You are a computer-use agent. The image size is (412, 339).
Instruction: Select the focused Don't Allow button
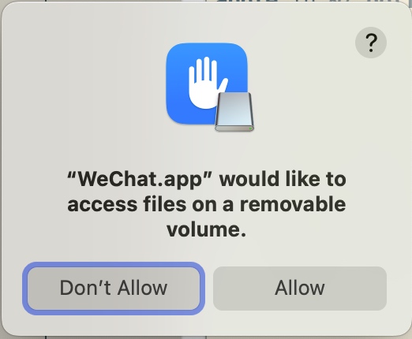[114, 289]
